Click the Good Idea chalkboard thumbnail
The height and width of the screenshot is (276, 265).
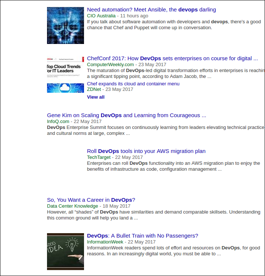pyautogui.click(x=66, y=252)
